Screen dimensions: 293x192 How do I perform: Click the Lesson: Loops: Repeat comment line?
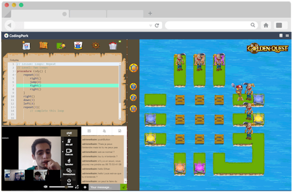(x=36, y=64)
